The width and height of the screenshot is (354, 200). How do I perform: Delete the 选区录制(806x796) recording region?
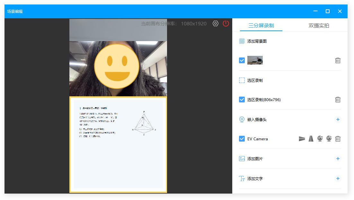(338, 100)
